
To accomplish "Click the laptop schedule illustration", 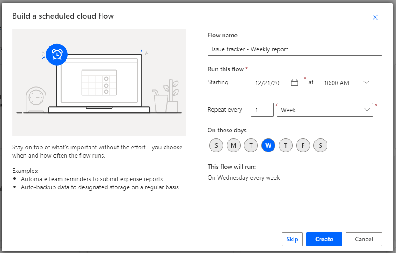I will (99, 82).
